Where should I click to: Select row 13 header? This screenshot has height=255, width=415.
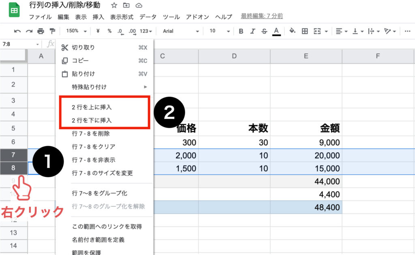(13, 233)
